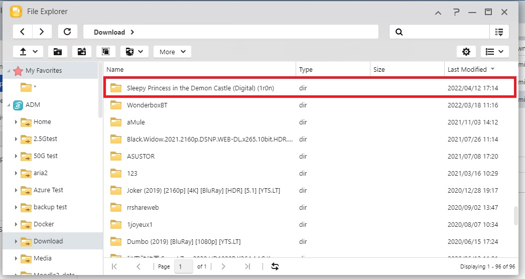Sort by the Type column header
The height and width of the screenshot is (279, 525).
(x=333, y=69)
